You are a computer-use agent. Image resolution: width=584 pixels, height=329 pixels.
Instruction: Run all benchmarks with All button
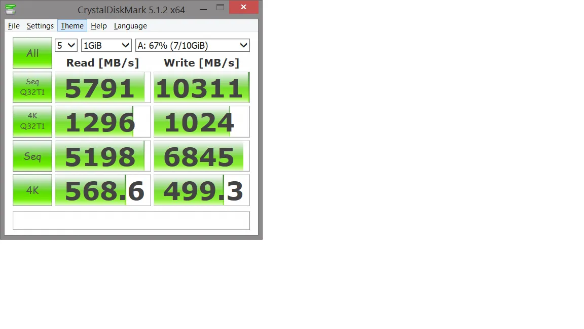tap(32, 53)
